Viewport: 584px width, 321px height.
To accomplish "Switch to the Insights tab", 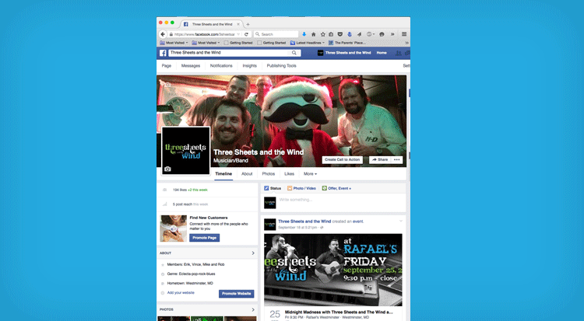I will pyautogui.click(x=249, y=66).
